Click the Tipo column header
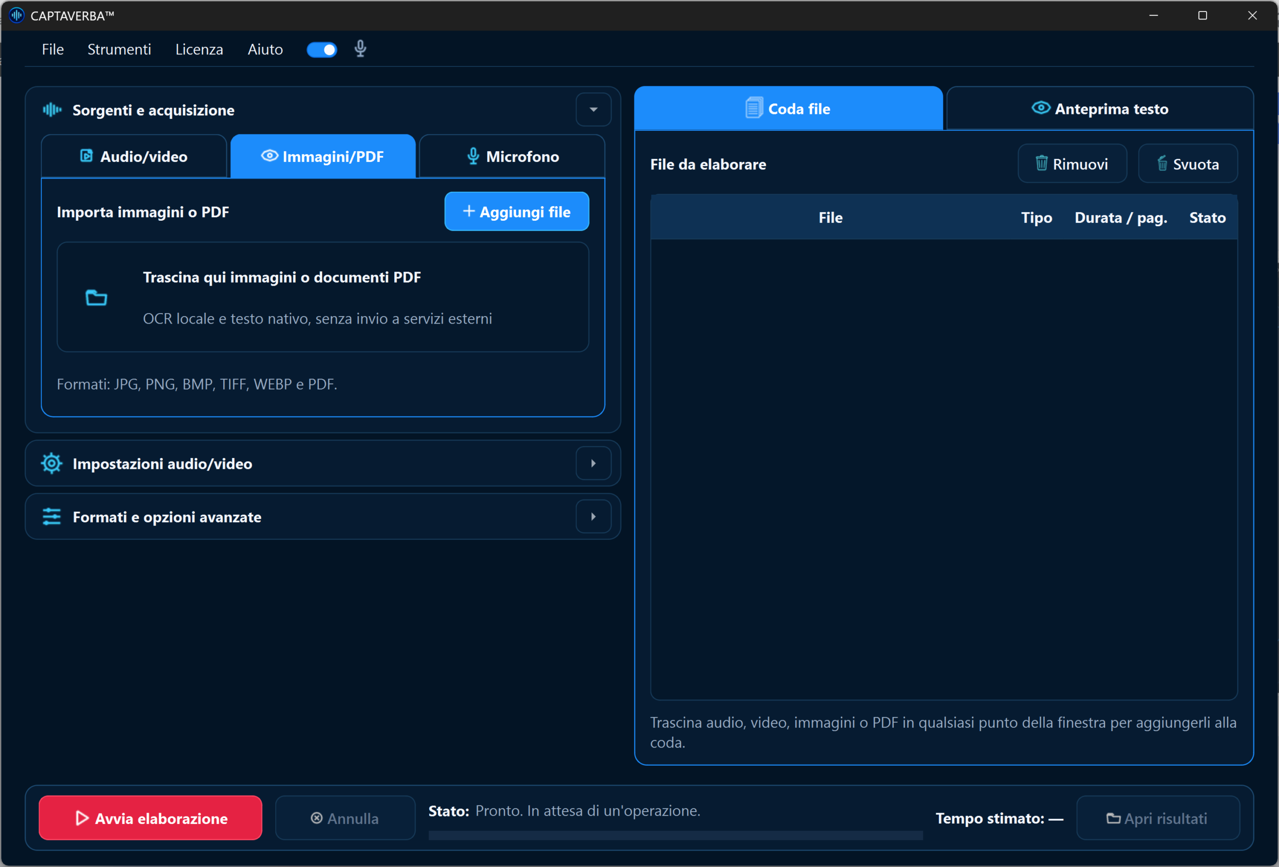The height and width of the screenshot is (867, 1279). pyautogui.click(x=1036, y=217)
